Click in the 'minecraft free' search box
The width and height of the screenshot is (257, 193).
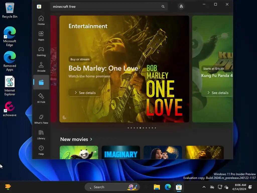tap(109, 7)
